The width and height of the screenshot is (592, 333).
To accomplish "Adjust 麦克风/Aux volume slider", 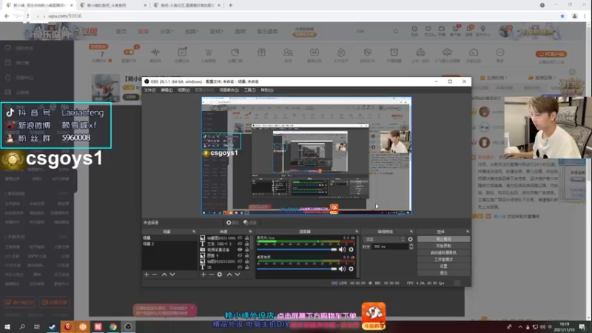I will [x=297, y=249].
